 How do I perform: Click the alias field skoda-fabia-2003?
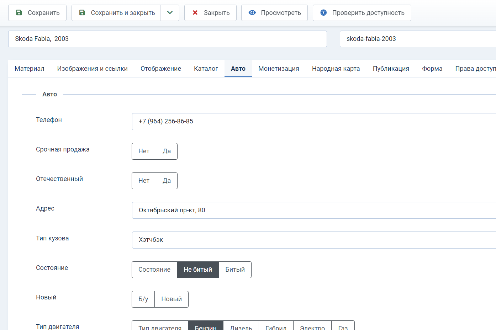416,39
